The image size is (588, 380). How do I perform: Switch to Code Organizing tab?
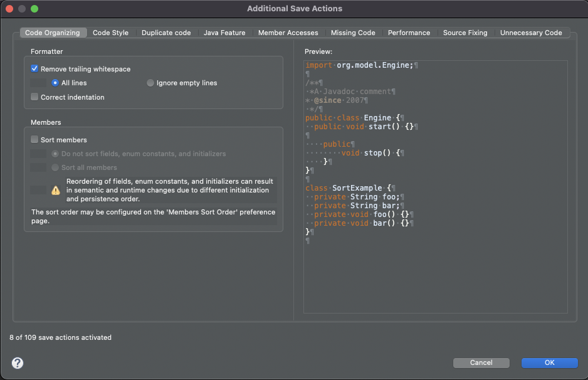coord(53,33)
